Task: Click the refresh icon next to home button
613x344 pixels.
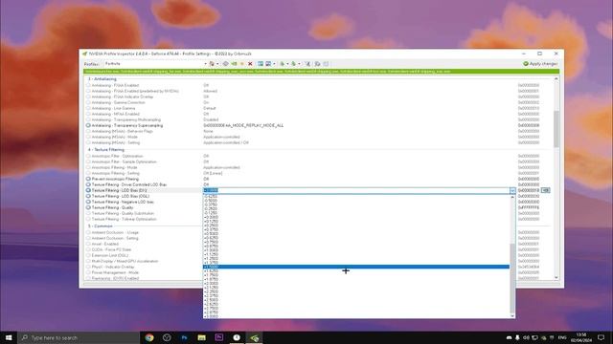Action: pyautogui.click(x=226, y=64)
